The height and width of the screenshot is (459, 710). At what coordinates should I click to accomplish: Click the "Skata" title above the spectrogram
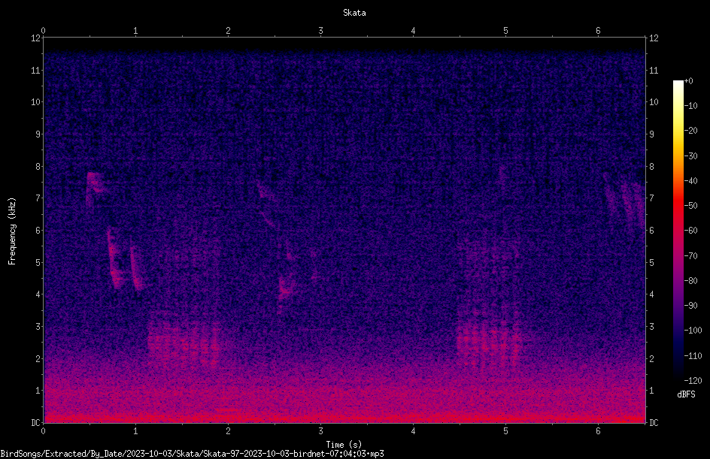(354, 13)
